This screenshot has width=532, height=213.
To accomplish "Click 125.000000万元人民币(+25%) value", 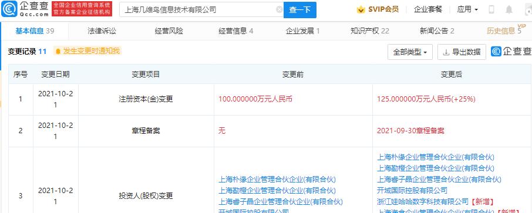I will point(426,99).
